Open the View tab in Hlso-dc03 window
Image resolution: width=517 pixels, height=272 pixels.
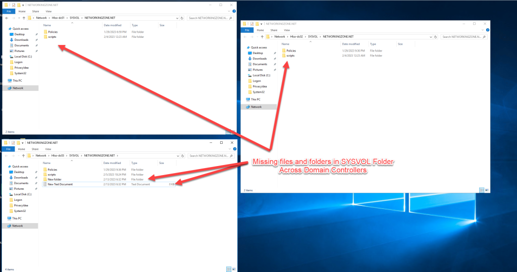tap(48, 149)
